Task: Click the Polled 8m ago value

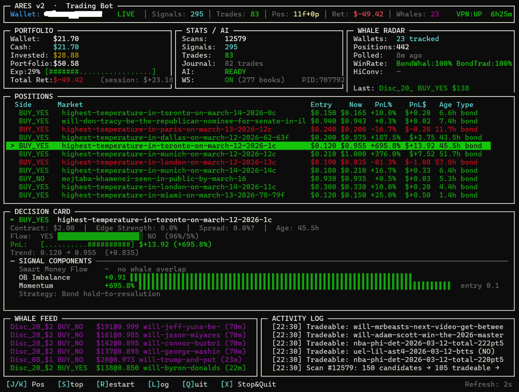Action: (x=409, y=55)
